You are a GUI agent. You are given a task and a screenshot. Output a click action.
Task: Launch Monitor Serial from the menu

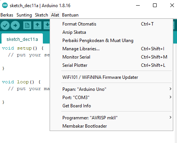(111, 57)
